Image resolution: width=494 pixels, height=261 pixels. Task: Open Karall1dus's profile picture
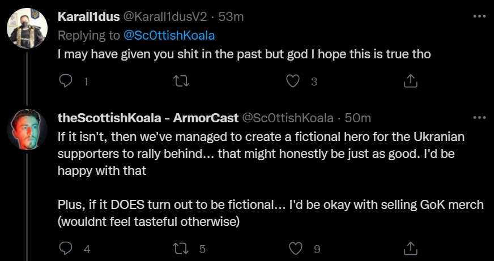click(27, 28)
